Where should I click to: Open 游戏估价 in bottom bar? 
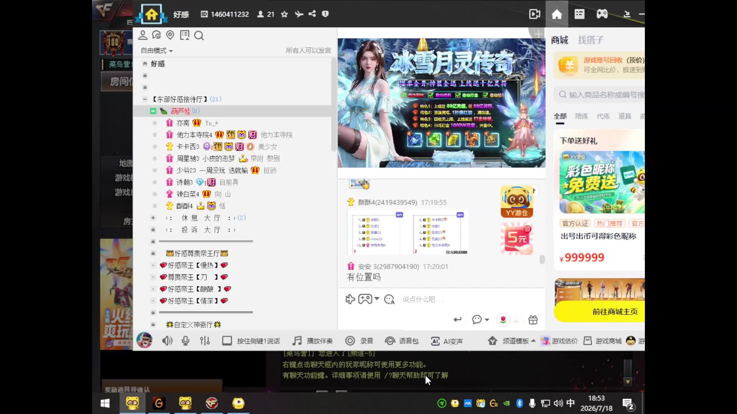point(559,341)
